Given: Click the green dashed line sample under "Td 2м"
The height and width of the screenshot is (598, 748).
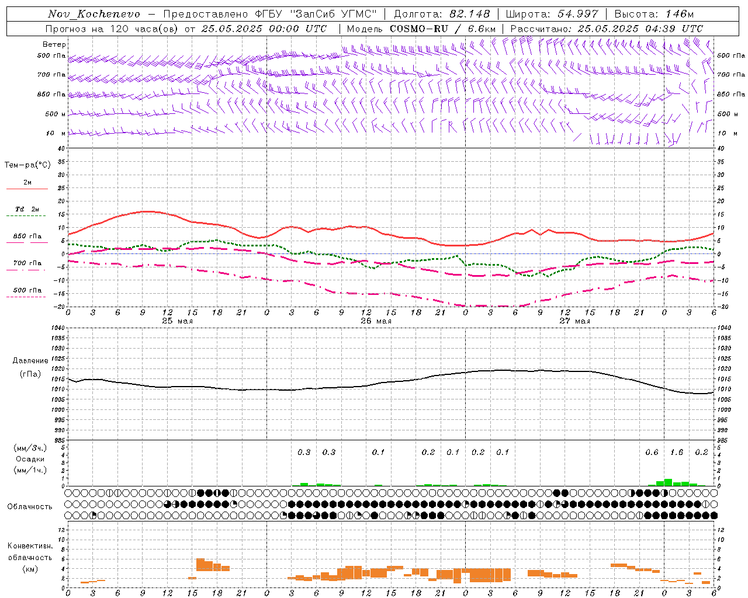Looking at the screenshot, I should click(27, 216).
